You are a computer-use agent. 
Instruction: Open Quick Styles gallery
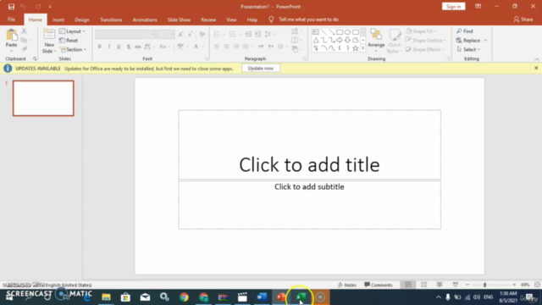click(395, 42)
